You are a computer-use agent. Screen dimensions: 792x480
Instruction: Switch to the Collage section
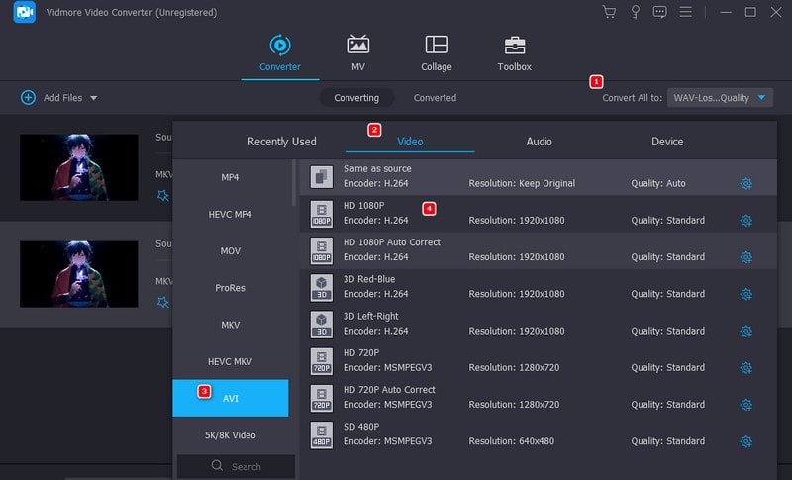[436, 53]
